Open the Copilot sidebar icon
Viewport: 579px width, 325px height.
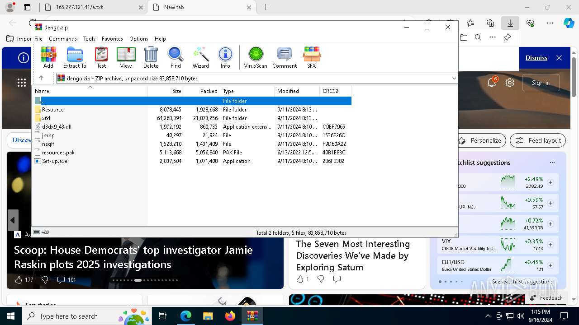(x=569, y=23)
